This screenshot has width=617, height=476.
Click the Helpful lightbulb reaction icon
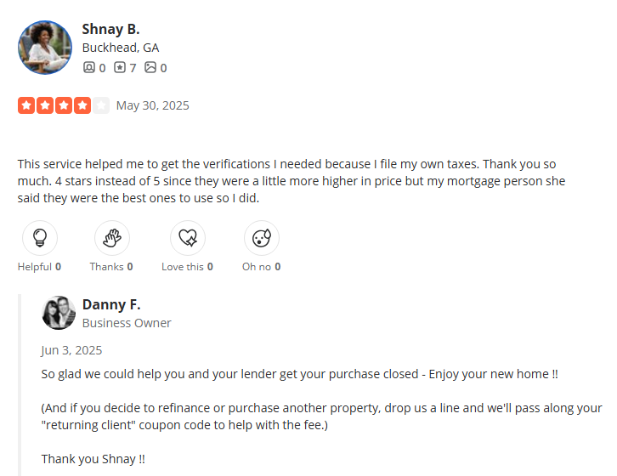tap(40, 238)
